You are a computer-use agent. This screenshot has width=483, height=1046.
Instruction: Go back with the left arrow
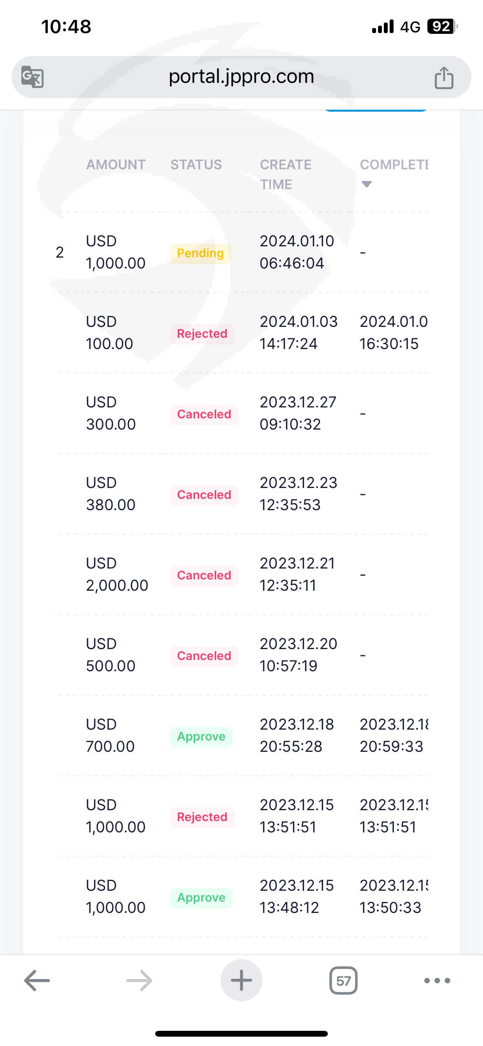pos(37,981)
